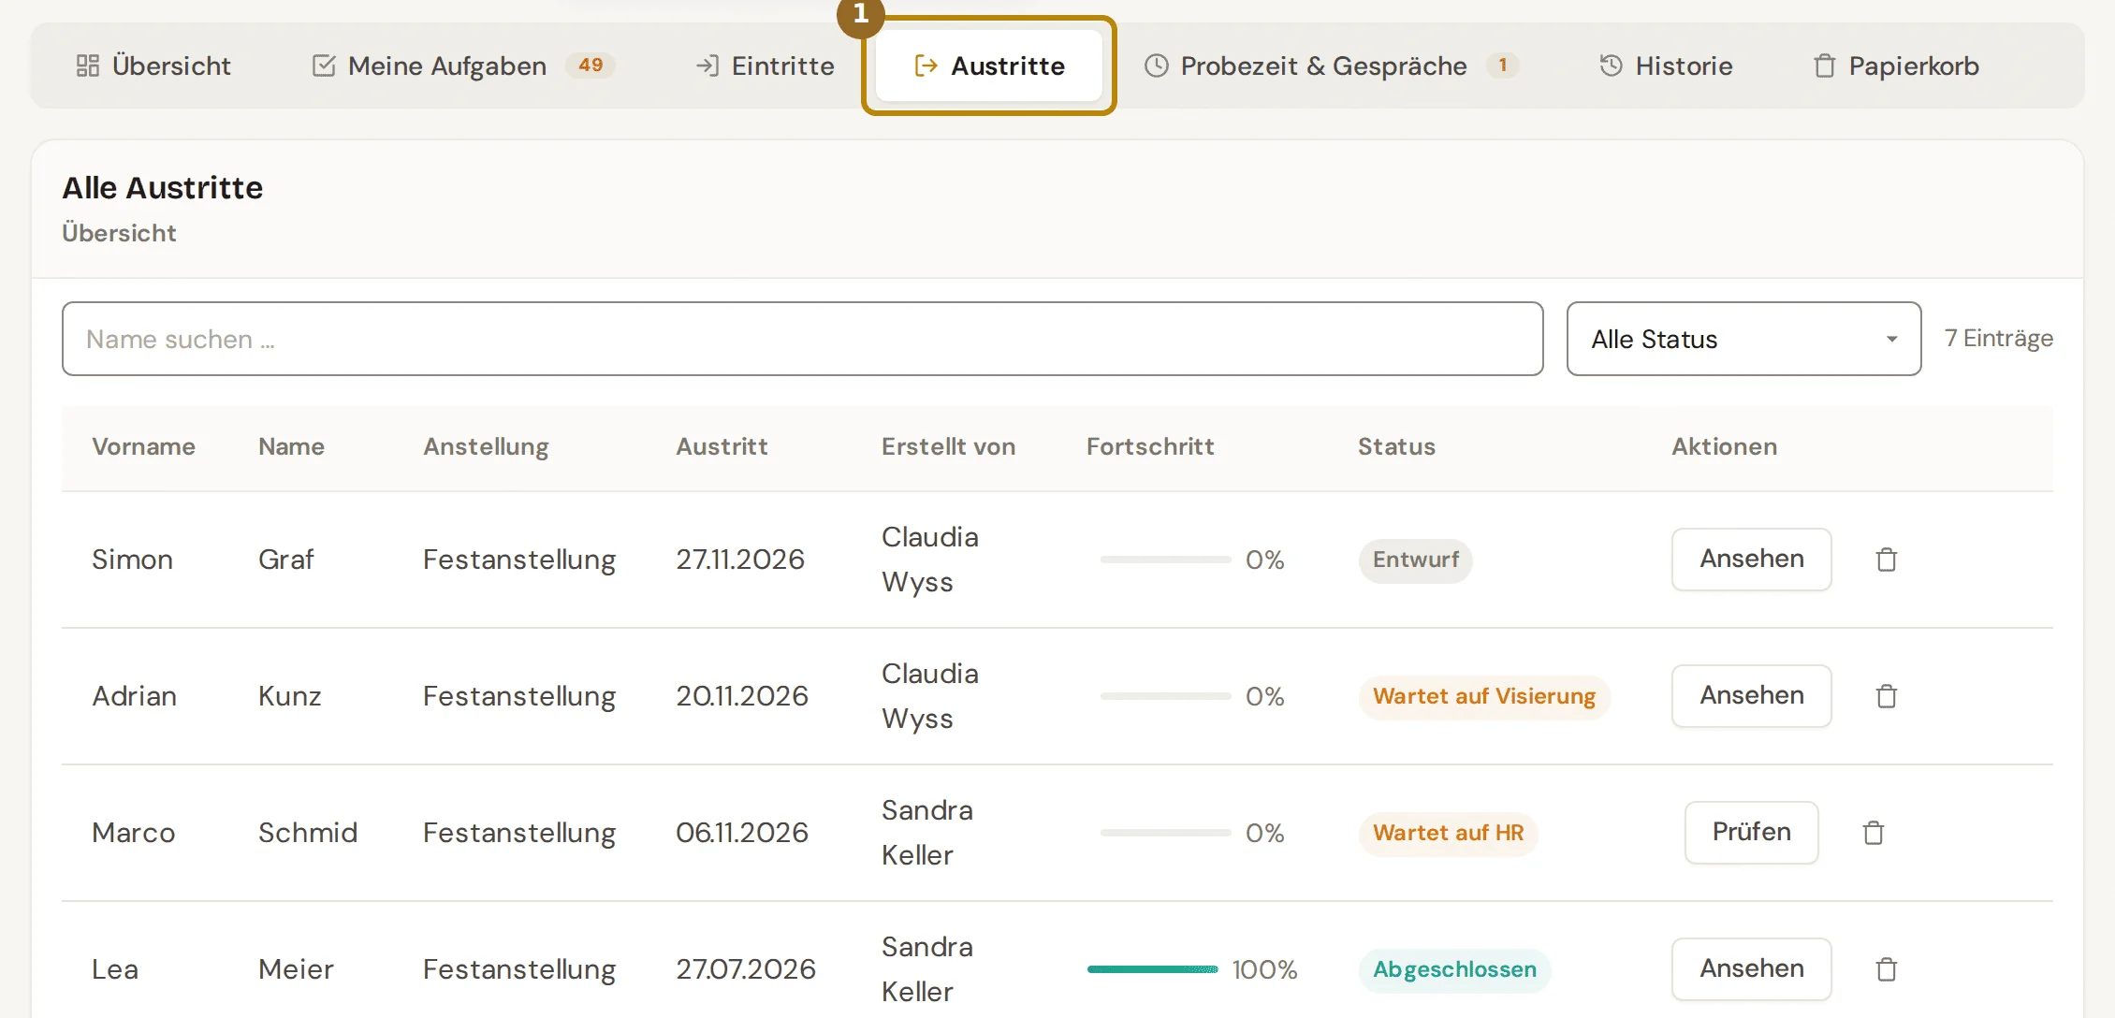Click first name Simon
This screenshot has width=2115, height=1018.
pyautogui.click(x=132, y=560)
